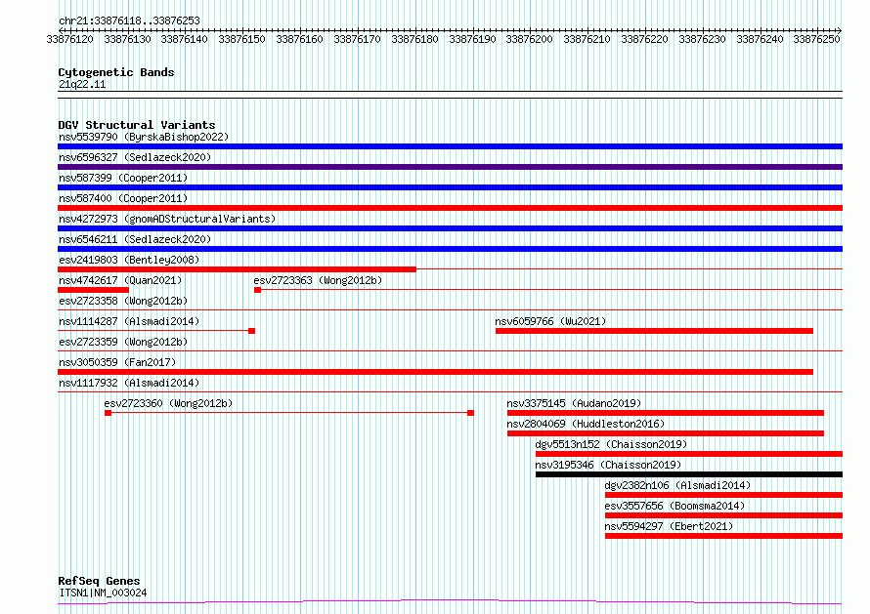Click the Cytogenetic Bands track header
The image size is (870, 614).
[116, 72]
